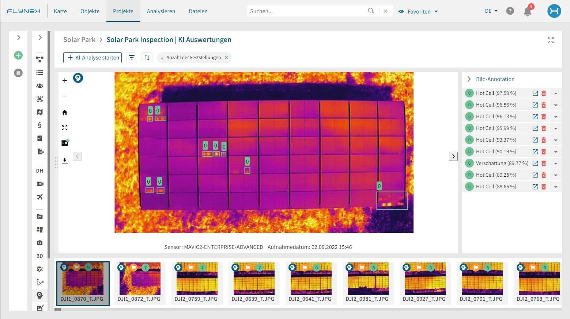This screenshot has height=319, width=570.
Task: Click the filter icon next to KI-Analyse
Action: point(132,58)
